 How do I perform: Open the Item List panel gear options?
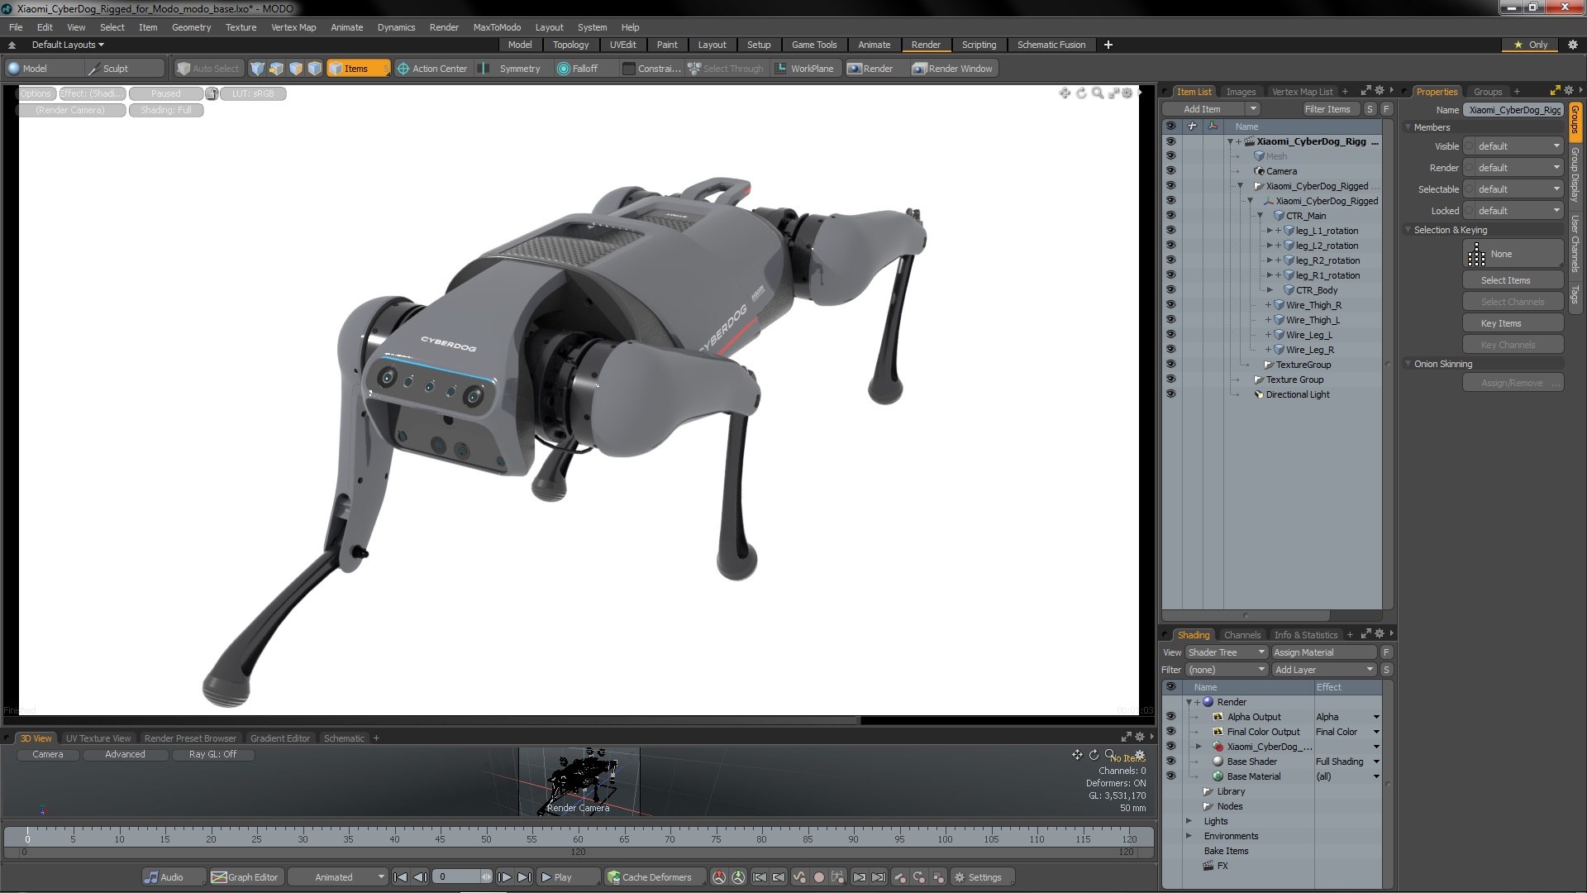(x=1379, y=91)
